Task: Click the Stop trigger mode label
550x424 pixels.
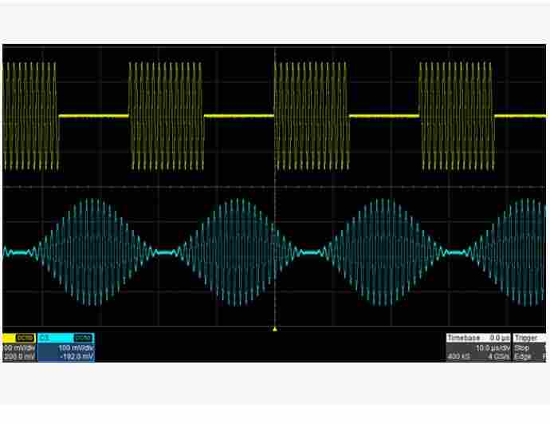Action: click(522, 348)
